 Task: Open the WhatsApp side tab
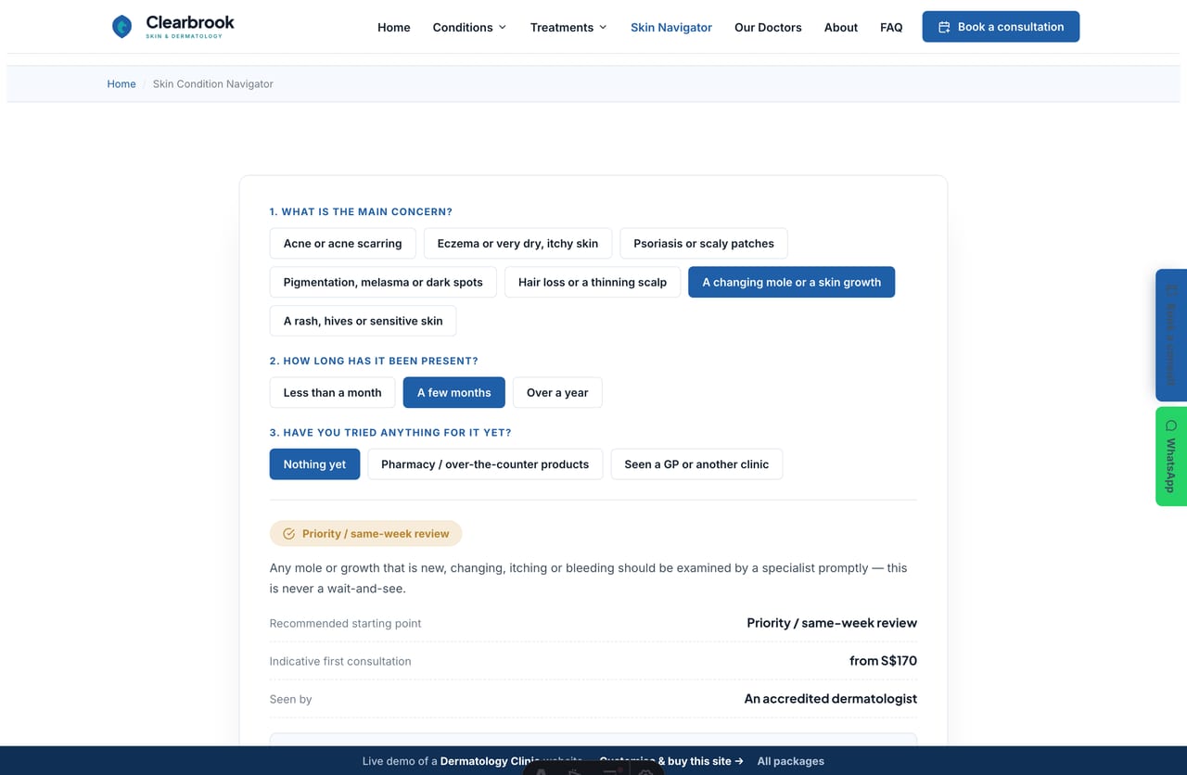pos(1171,456)
